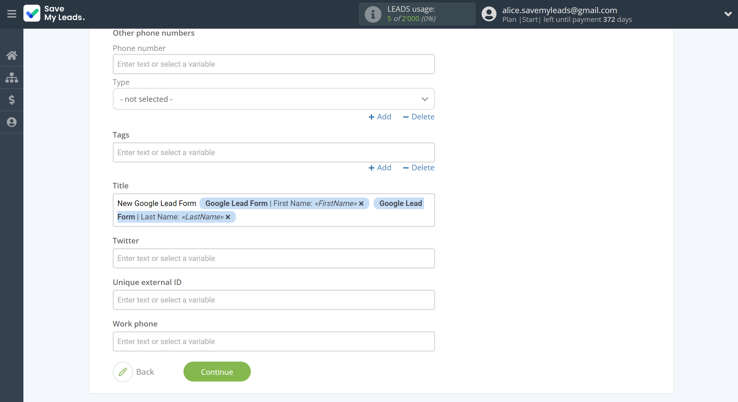
Task: Click the plan payment days text
Action: (567, 20)
